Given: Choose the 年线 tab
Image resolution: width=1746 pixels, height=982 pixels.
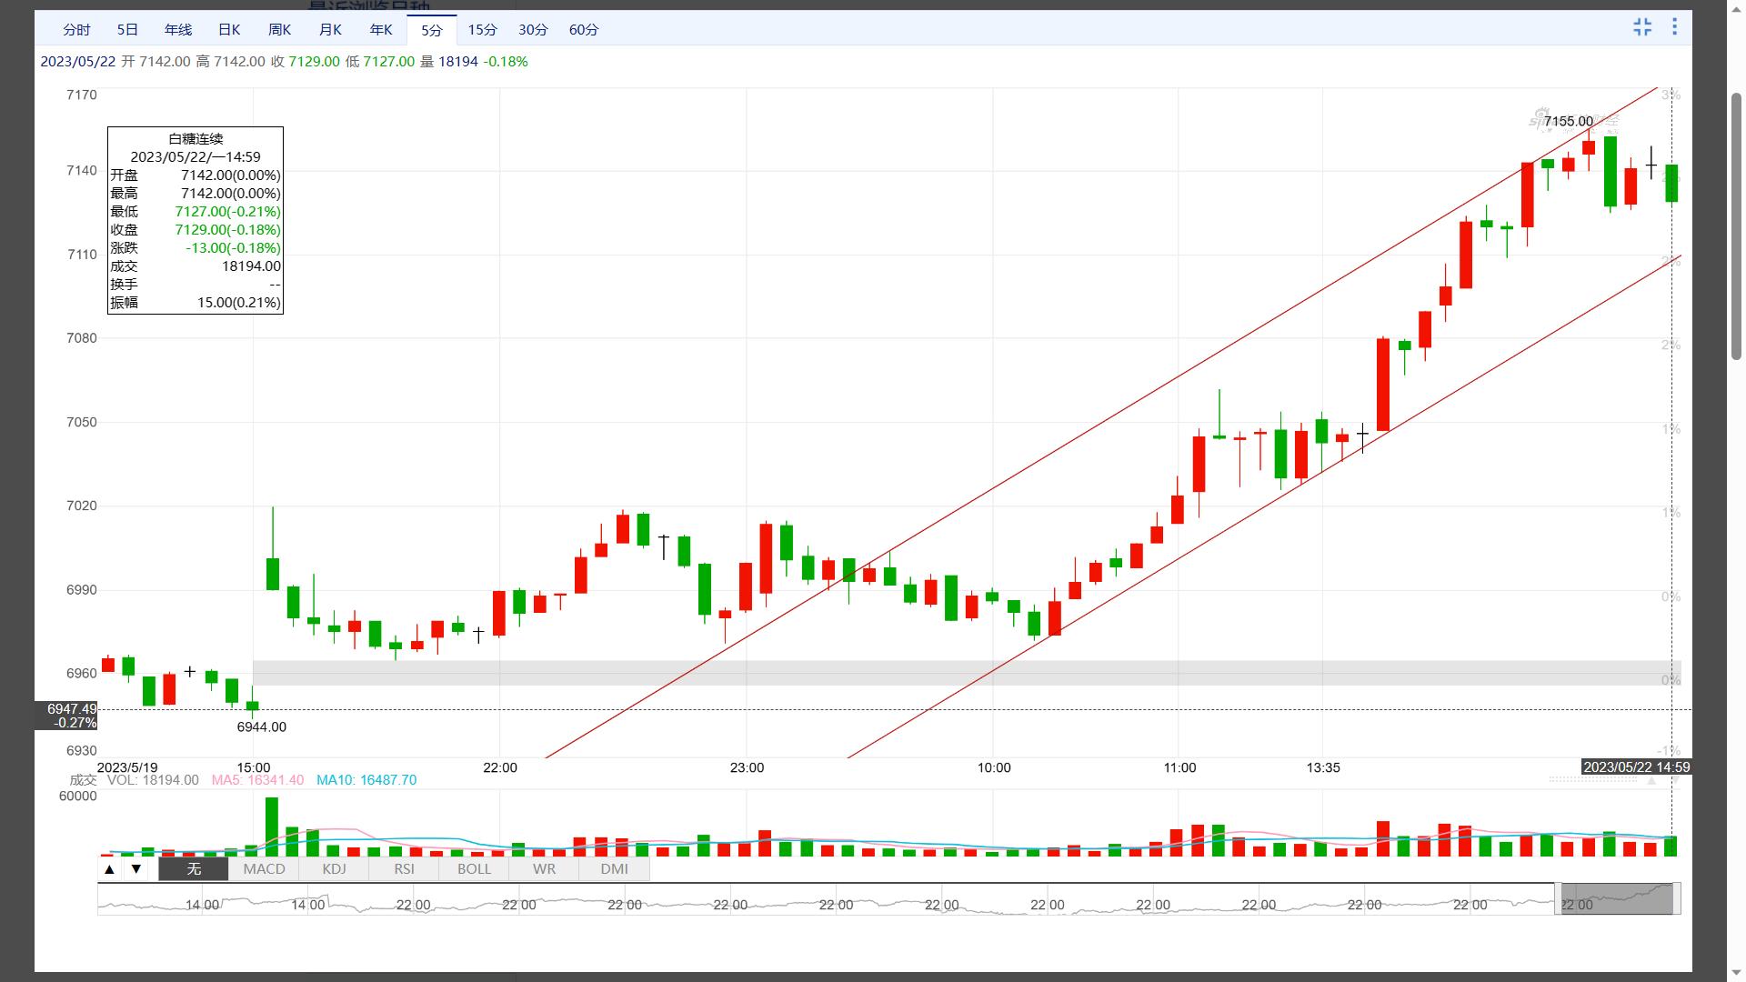Looking at the screenshot, I should (177, 30).
